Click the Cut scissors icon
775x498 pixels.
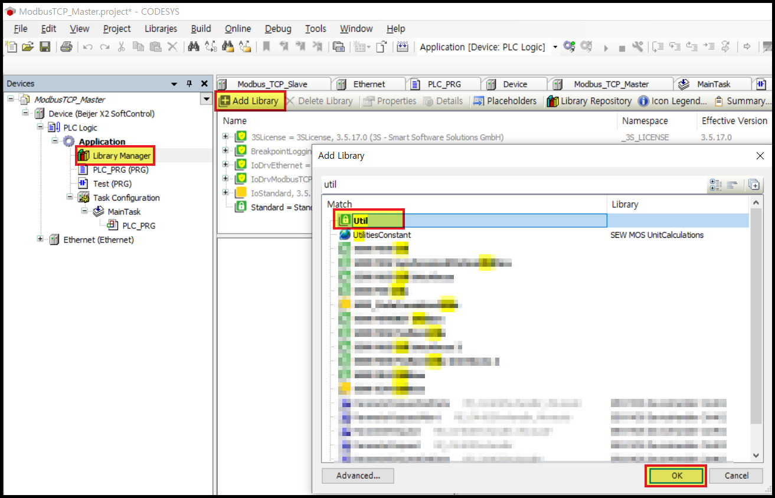point(122,47)
